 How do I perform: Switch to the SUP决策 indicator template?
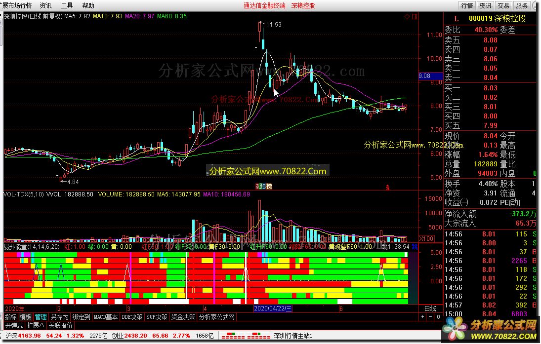[x=157, y=317]
